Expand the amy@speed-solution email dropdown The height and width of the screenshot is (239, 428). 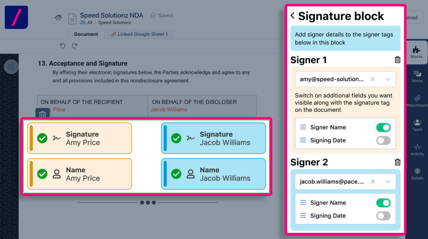[x=388, y=79]
